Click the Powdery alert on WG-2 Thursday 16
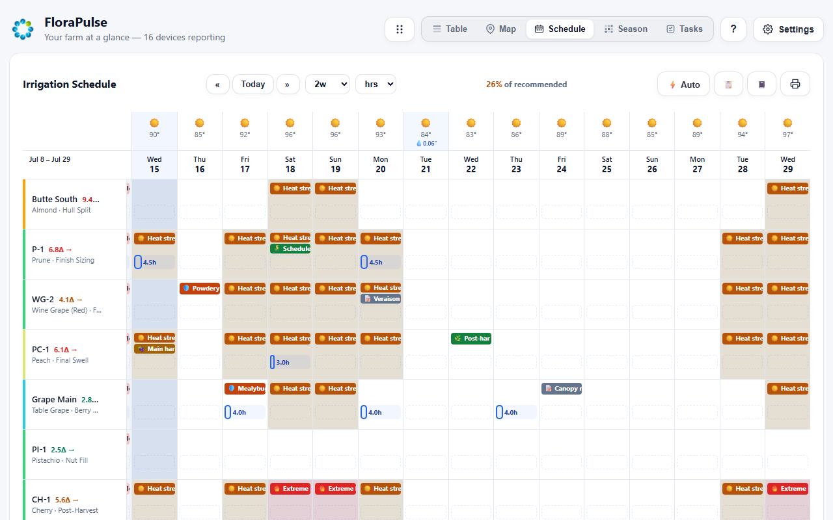The image size is (833, 520). pos(200,289)
